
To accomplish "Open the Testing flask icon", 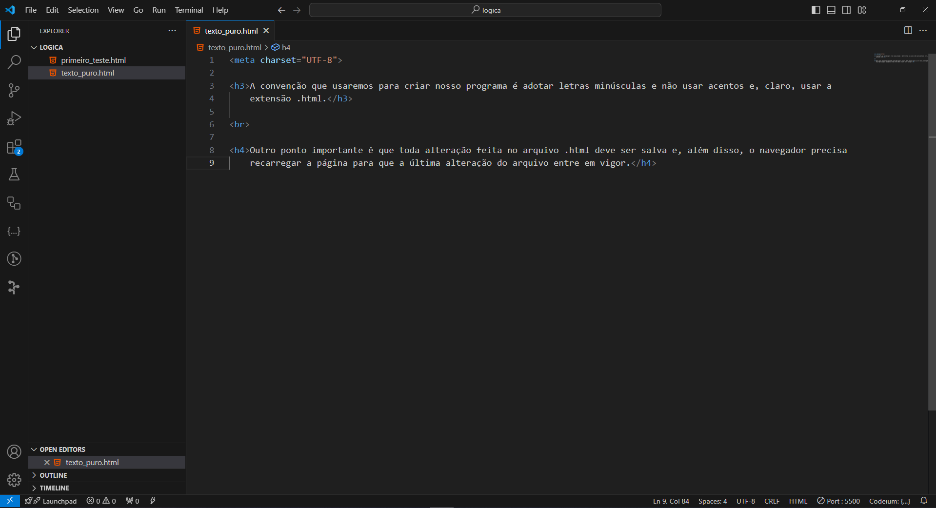I will click(14, 175).
